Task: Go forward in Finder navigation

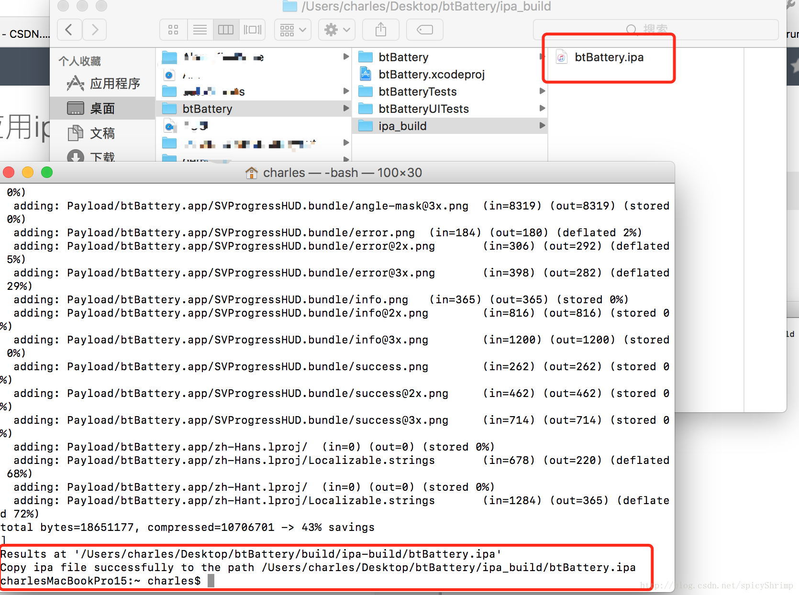Action: point(94,30)
